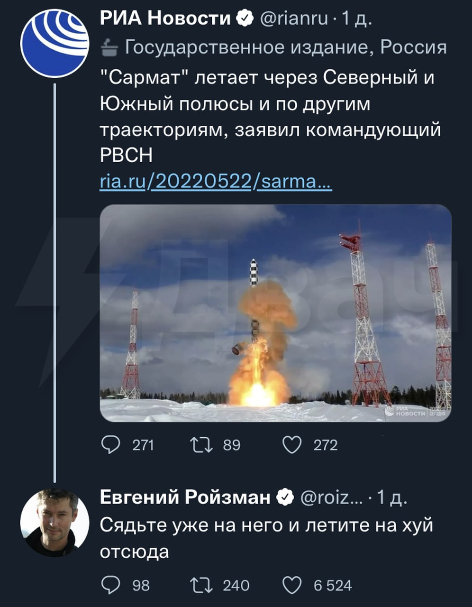Viewport: 472px width, 607px height.
Task: Retweet Евгений Ройзман's reply
Action: (x=201, y=586)
